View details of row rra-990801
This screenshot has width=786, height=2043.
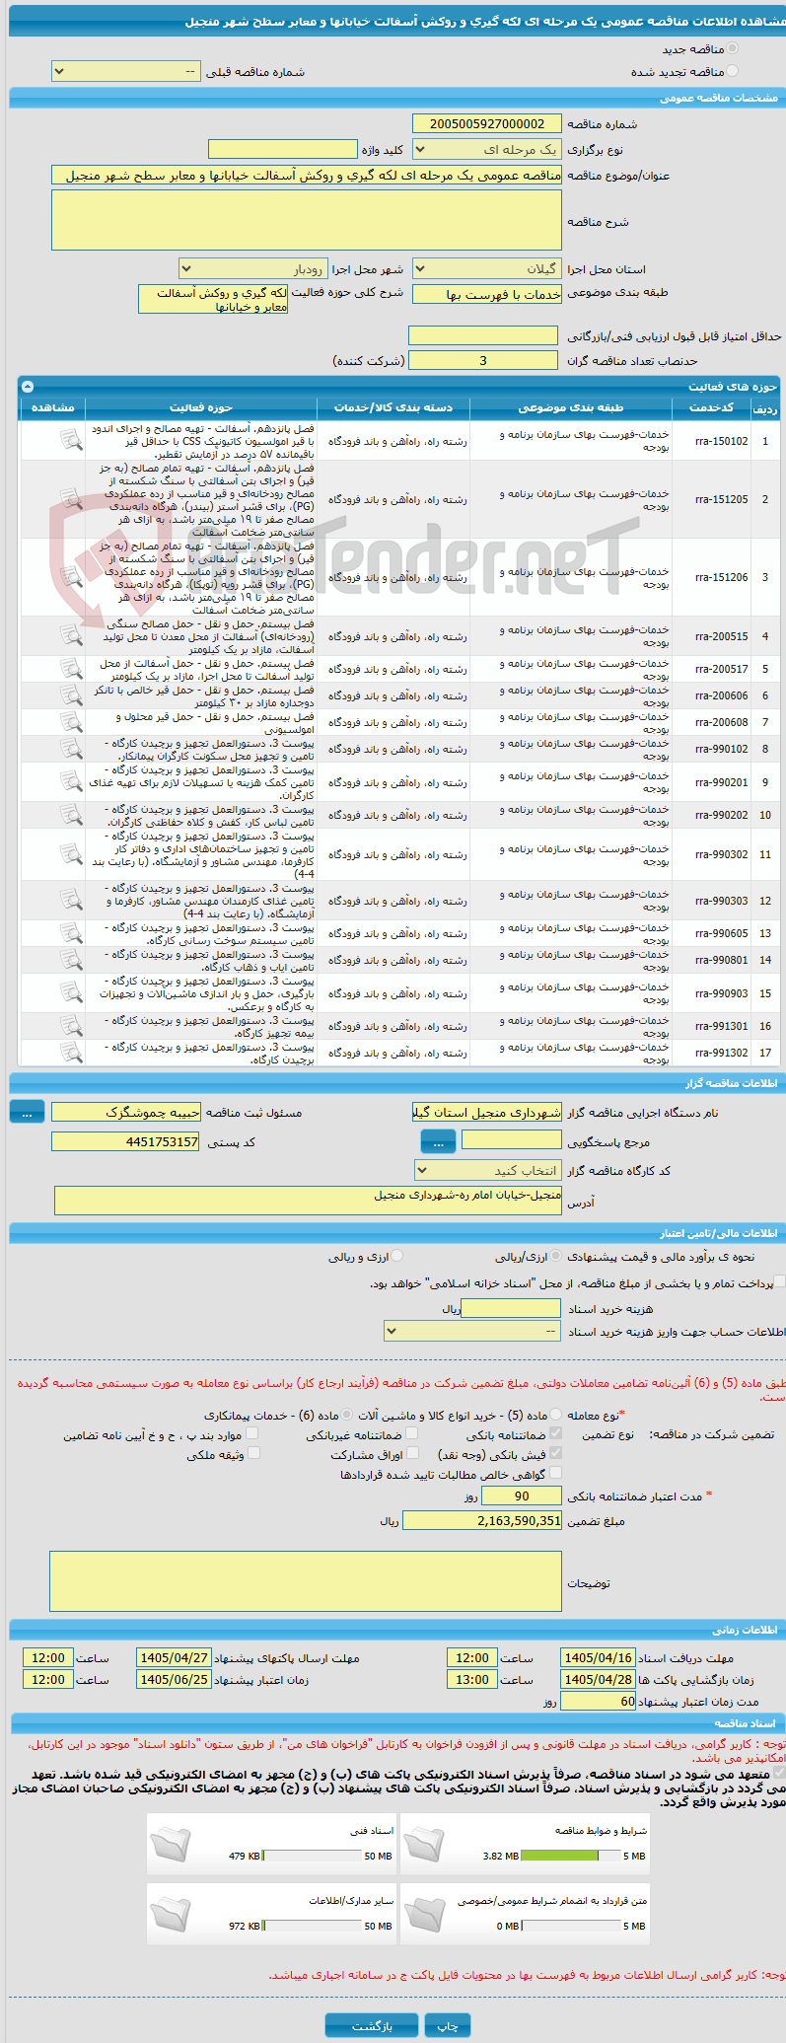click(x=71, y=959)
